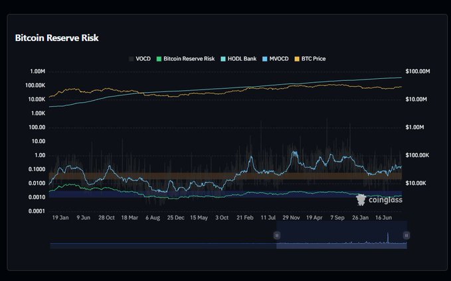Click the highlighted time range selection window
This screenshot has width=451, height=281.
(x=341, y=235)
